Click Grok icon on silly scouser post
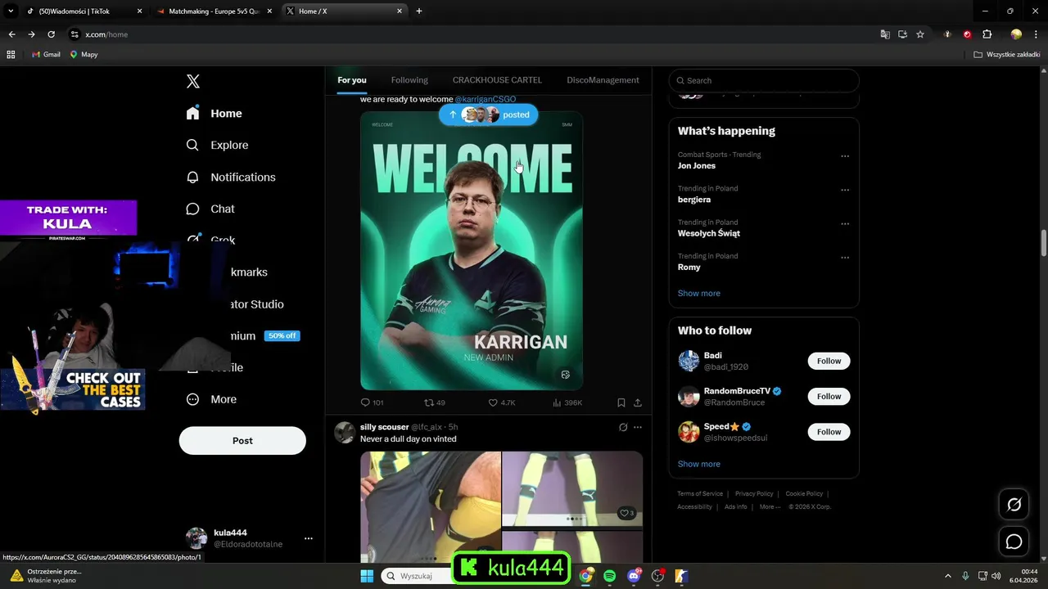The width and height of the screenshot is (1048, 589). pos(623,427)
